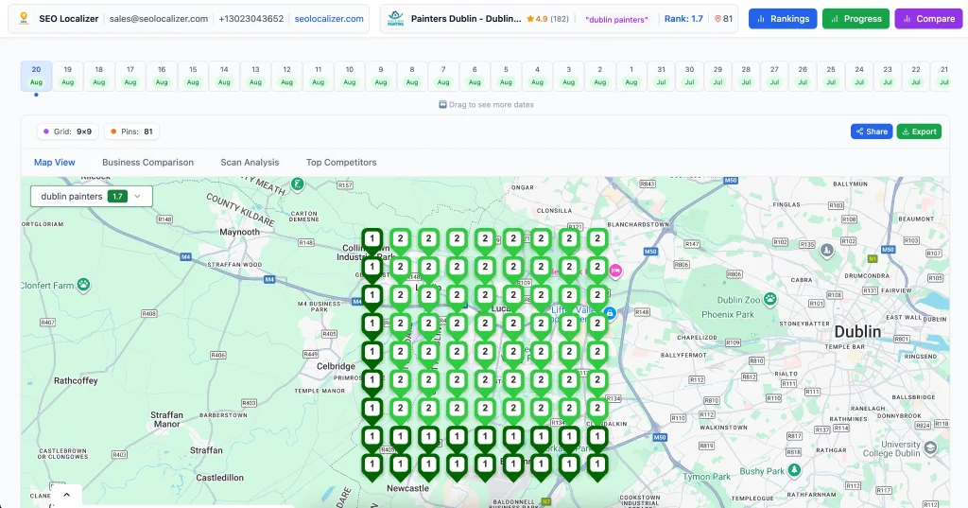Select the 31 Jul scan date
This screenshot has height=508, width=968.
pyautogui.click(x=661, y=76)
